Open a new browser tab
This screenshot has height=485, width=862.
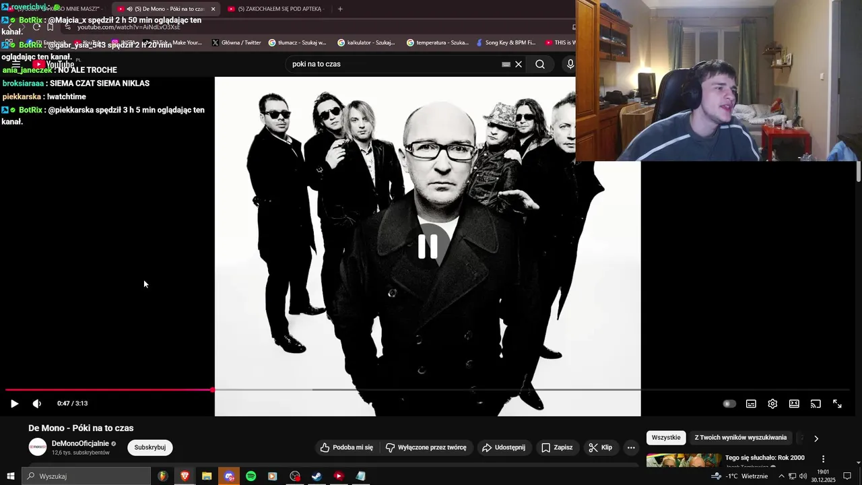[340, 9]
